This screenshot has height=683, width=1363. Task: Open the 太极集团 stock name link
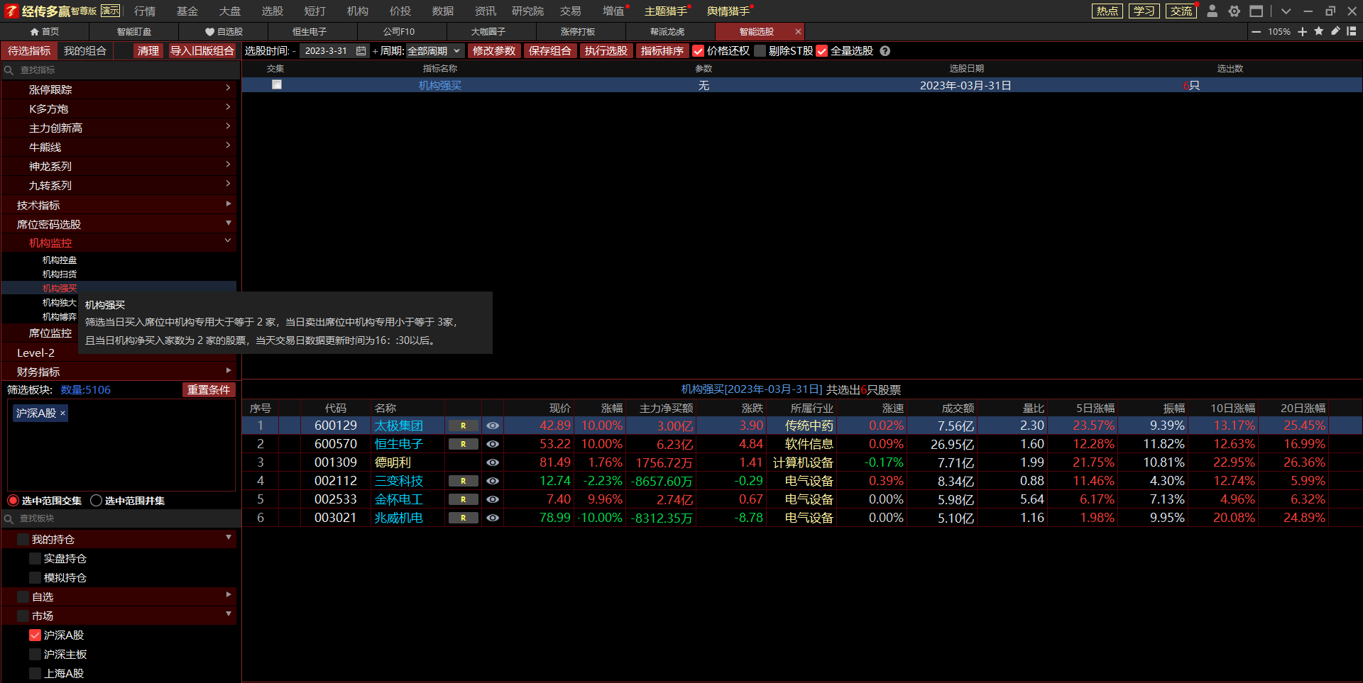[x=399, y=426]
